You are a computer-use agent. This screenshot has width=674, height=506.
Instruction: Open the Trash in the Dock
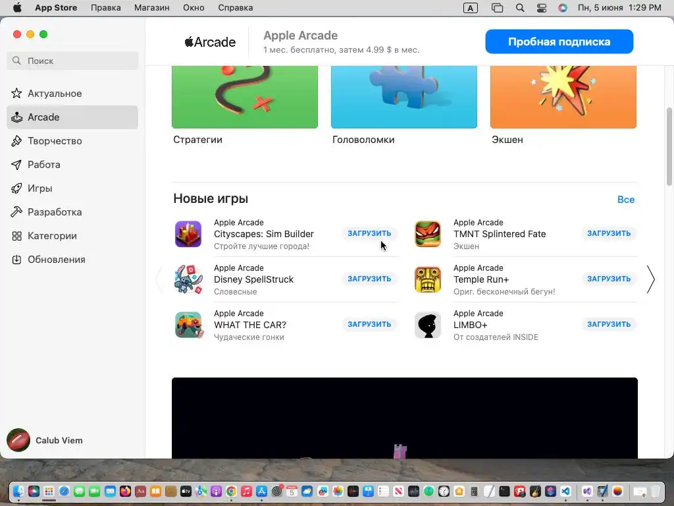[655, 491]
